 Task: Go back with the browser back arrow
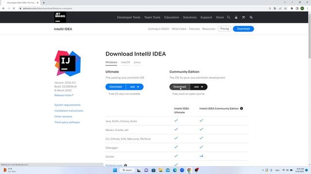coord(3,9)
